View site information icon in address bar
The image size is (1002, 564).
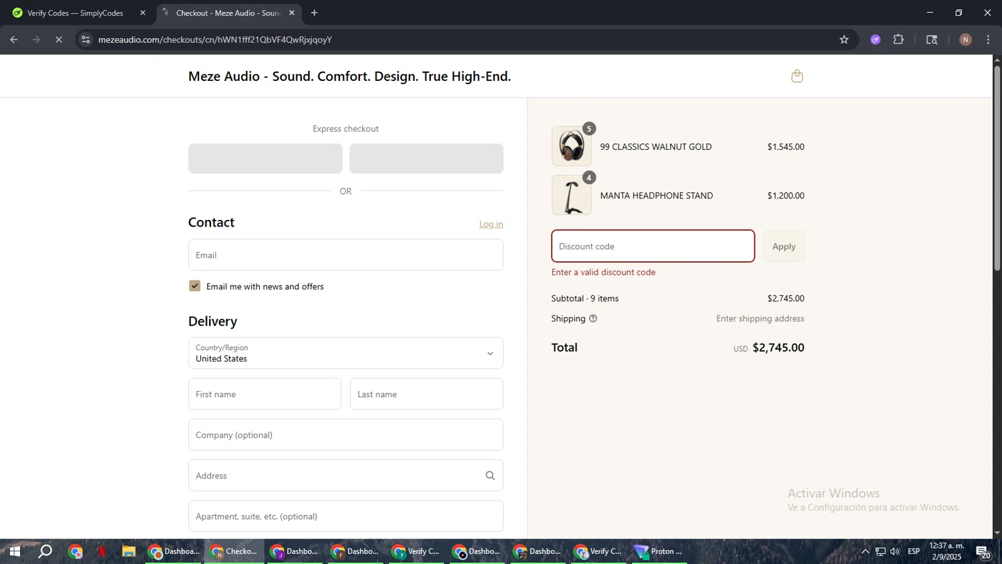(x=86, y=39)
